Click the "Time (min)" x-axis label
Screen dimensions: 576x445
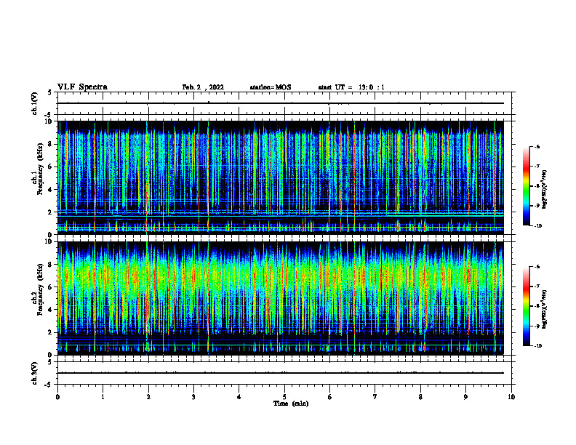click(291, 404)
